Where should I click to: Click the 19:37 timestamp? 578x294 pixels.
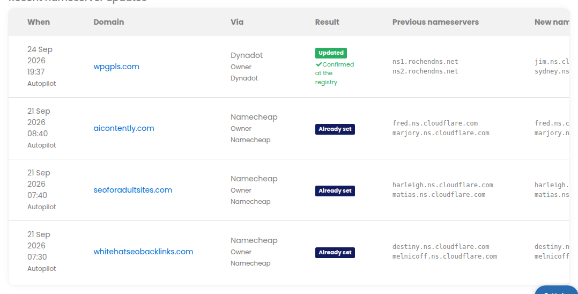36,72
